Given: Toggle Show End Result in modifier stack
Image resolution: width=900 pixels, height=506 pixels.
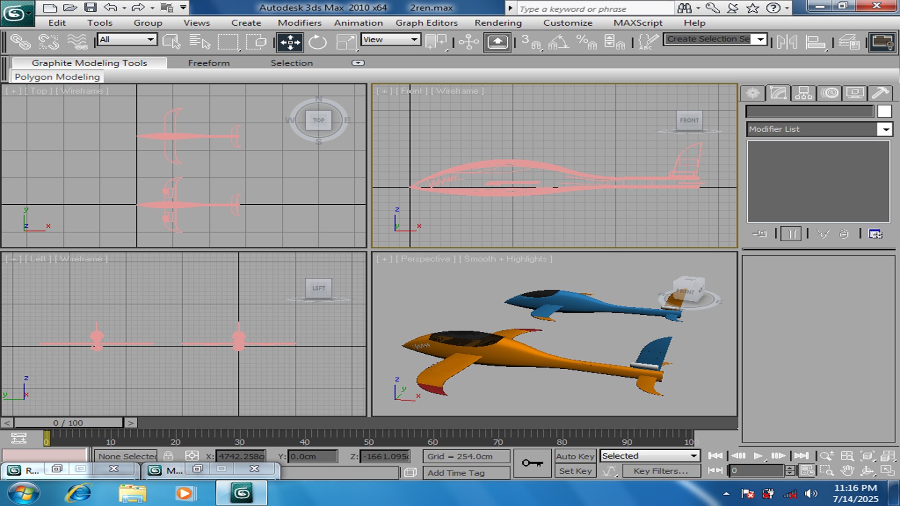Looking at the screenshot, I should 791,234.
